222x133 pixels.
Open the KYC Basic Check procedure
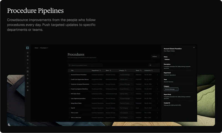click(75, 94)
